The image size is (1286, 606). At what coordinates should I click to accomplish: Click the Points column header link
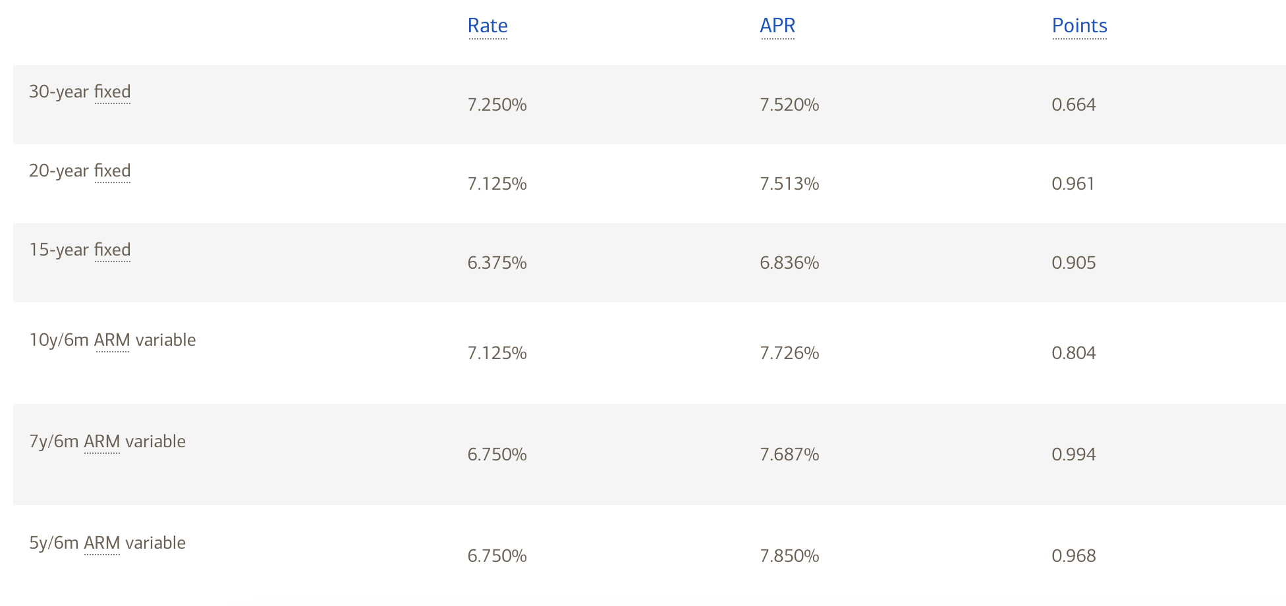click(1079, 26)
